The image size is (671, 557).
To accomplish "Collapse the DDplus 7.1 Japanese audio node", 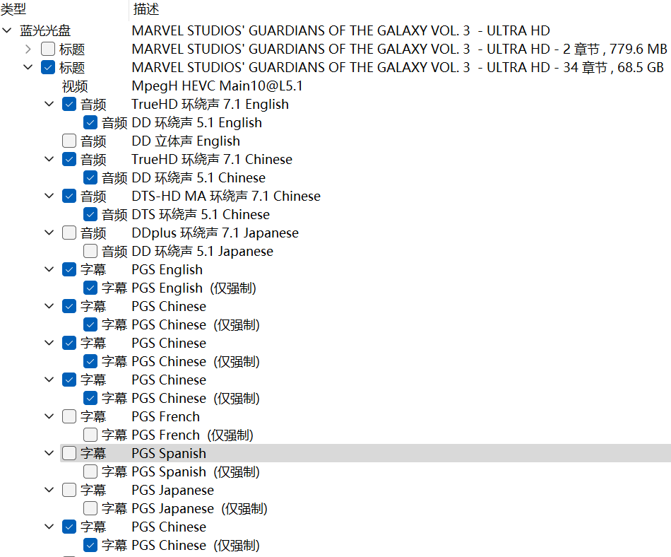I will [x=49, y=233].
